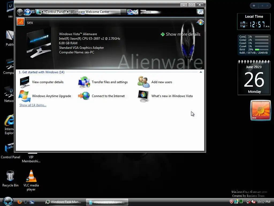The image size is (274, 206).
Task: Click the Alienware monitor image
Action: pos(39,43)
